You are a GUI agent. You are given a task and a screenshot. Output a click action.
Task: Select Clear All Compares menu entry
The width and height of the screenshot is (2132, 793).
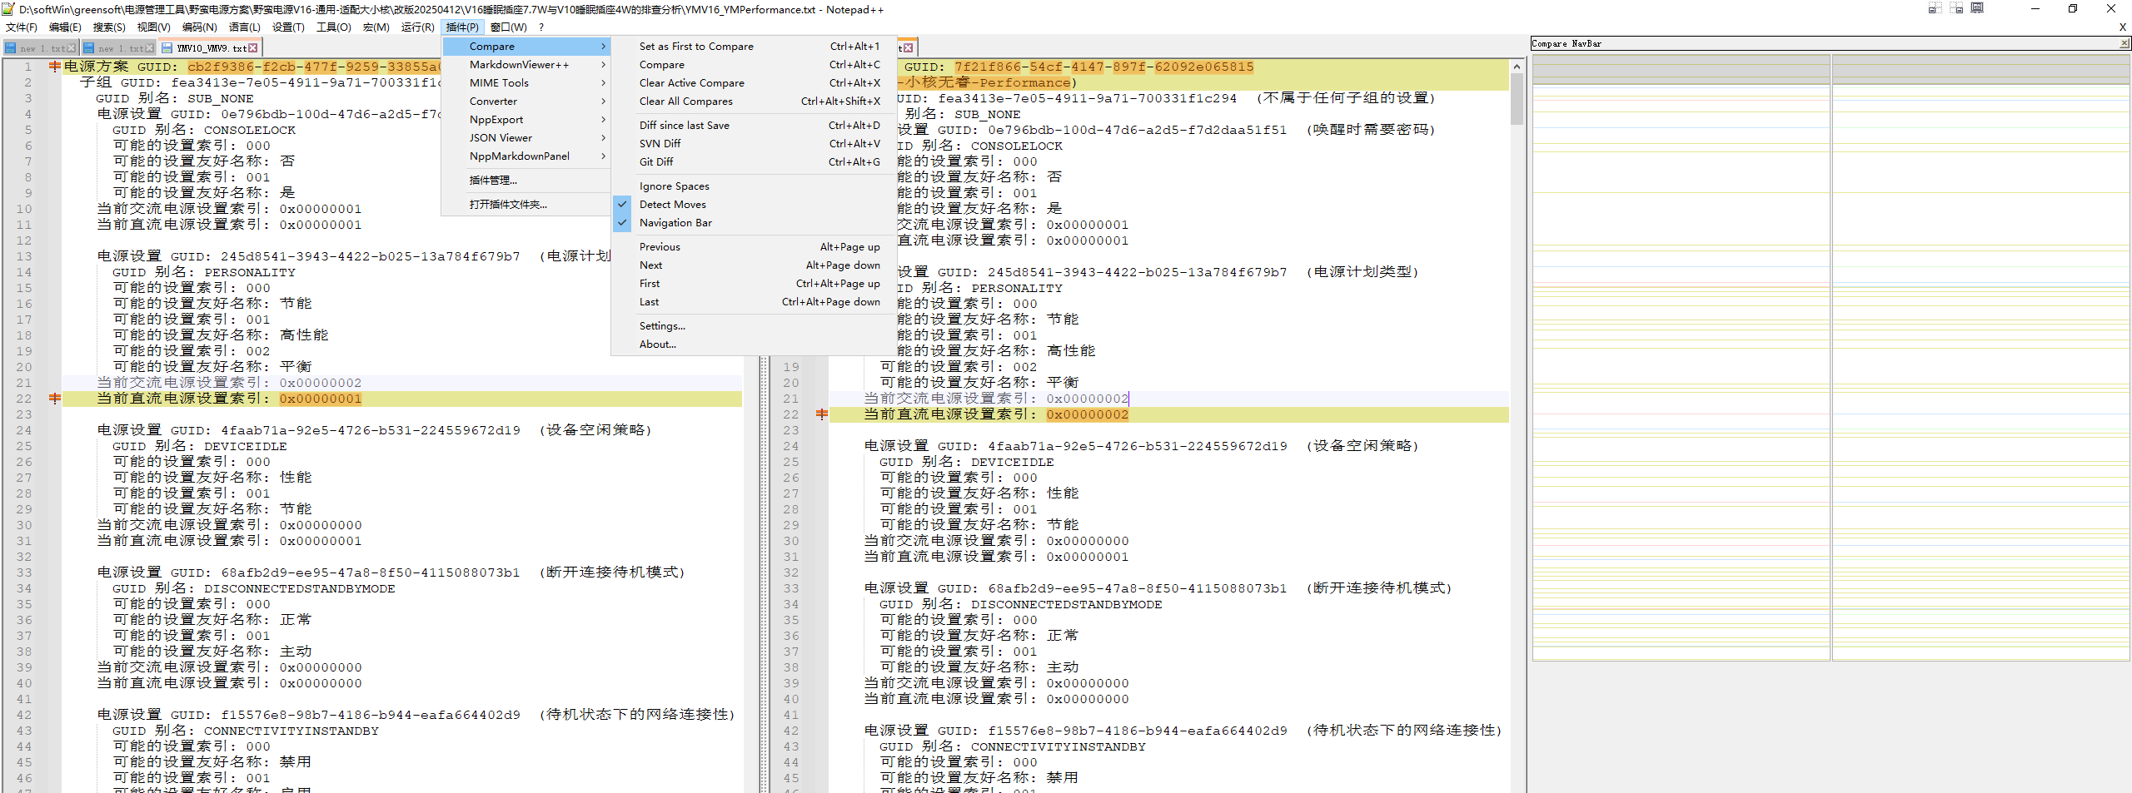[x=685, y=102]
